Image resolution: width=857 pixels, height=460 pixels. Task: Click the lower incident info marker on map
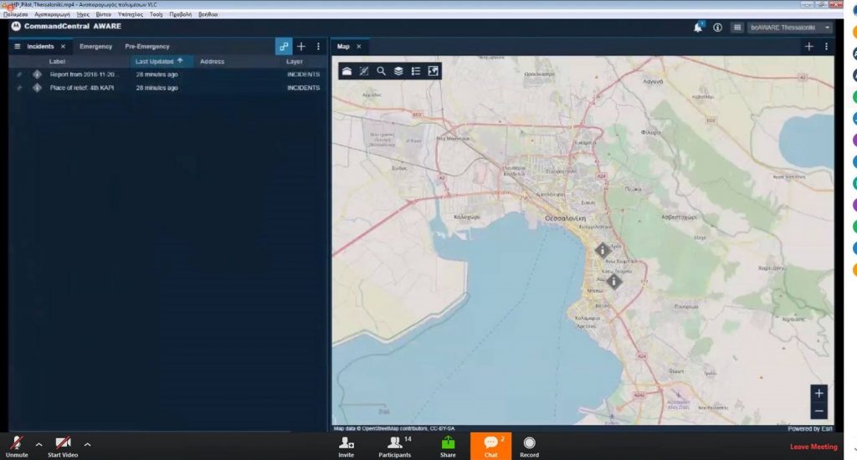tap(613, 281)
